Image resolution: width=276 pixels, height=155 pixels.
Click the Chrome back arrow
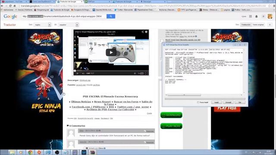click(2, 6)
